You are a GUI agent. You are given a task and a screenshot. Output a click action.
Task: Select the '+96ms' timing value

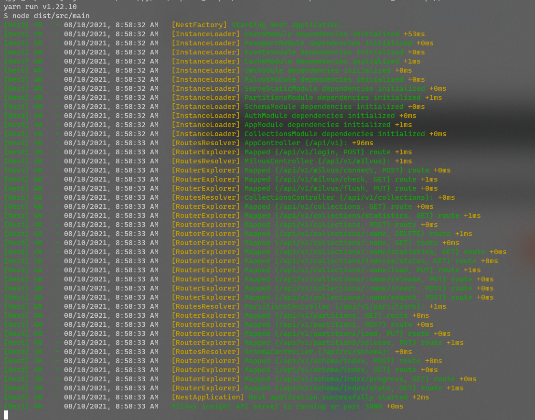363,143
